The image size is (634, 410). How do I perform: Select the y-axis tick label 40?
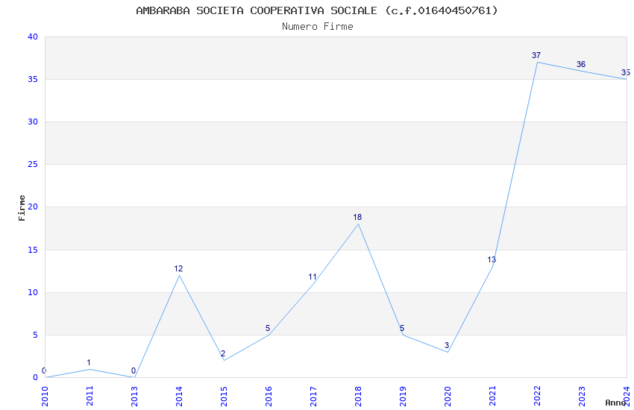(x=33, y=37)
